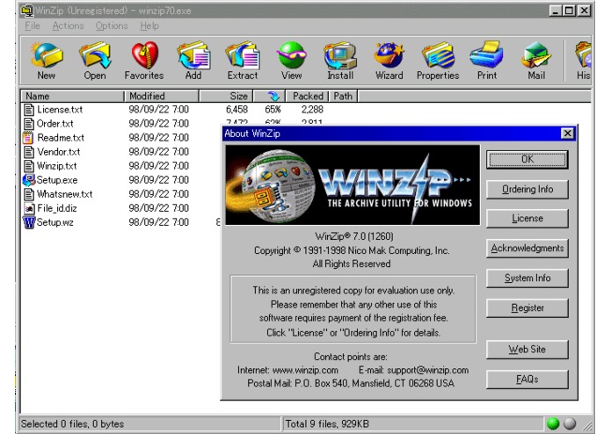The width and height of the screenshot is (611, 434).
Task: Open the Options menu
Action: pyautogui.click(x=112, y=25)
